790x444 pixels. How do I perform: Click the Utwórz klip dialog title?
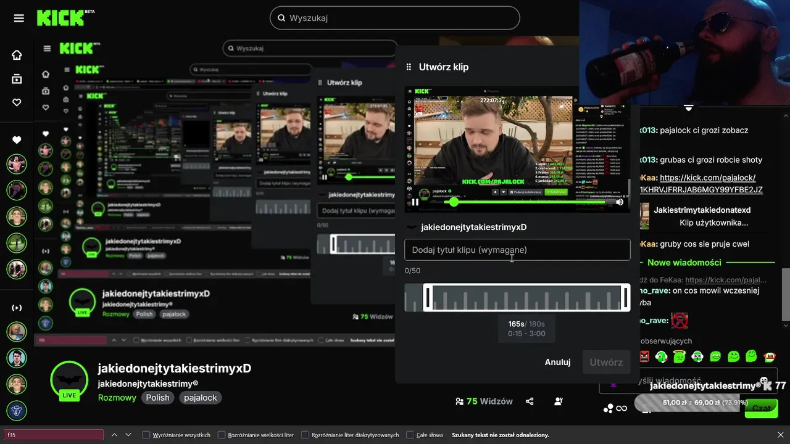(444, 67)
